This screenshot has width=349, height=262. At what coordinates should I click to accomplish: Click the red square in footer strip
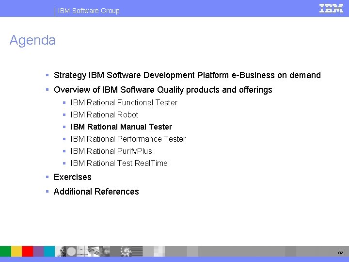pyautogui.click(x=27, y=251)
